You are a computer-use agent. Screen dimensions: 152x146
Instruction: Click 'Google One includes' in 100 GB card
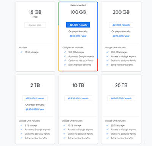click(73, 48)
